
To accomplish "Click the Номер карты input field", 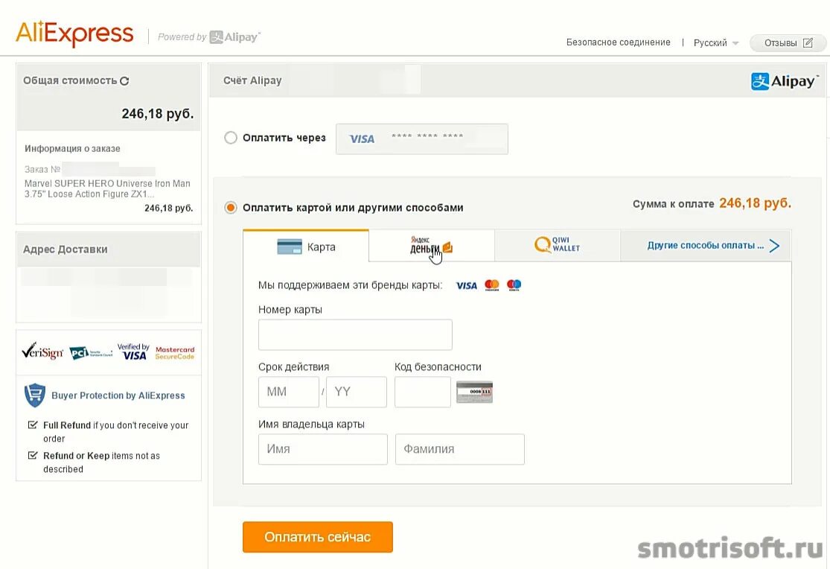I will click(x=355, y=334).
